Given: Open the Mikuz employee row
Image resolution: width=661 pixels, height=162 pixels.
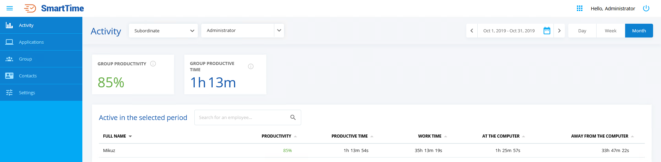Looking at the screenshot, I should [109, 150].
